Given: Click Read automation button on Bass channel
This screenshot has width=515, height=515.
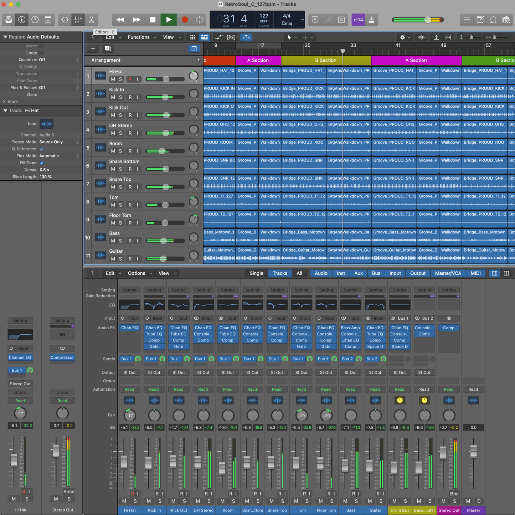Looking at the screenshot, I should coord(350,390).
